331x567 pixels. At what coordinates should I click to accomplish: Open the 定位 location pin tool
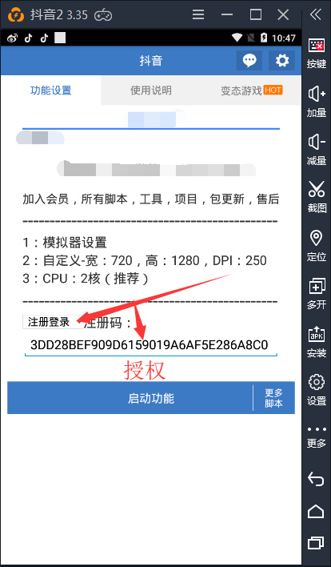316,246
